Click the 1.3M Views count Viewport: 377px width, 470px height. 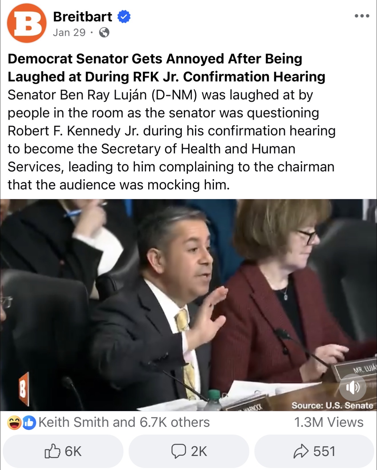coord(329,422)
